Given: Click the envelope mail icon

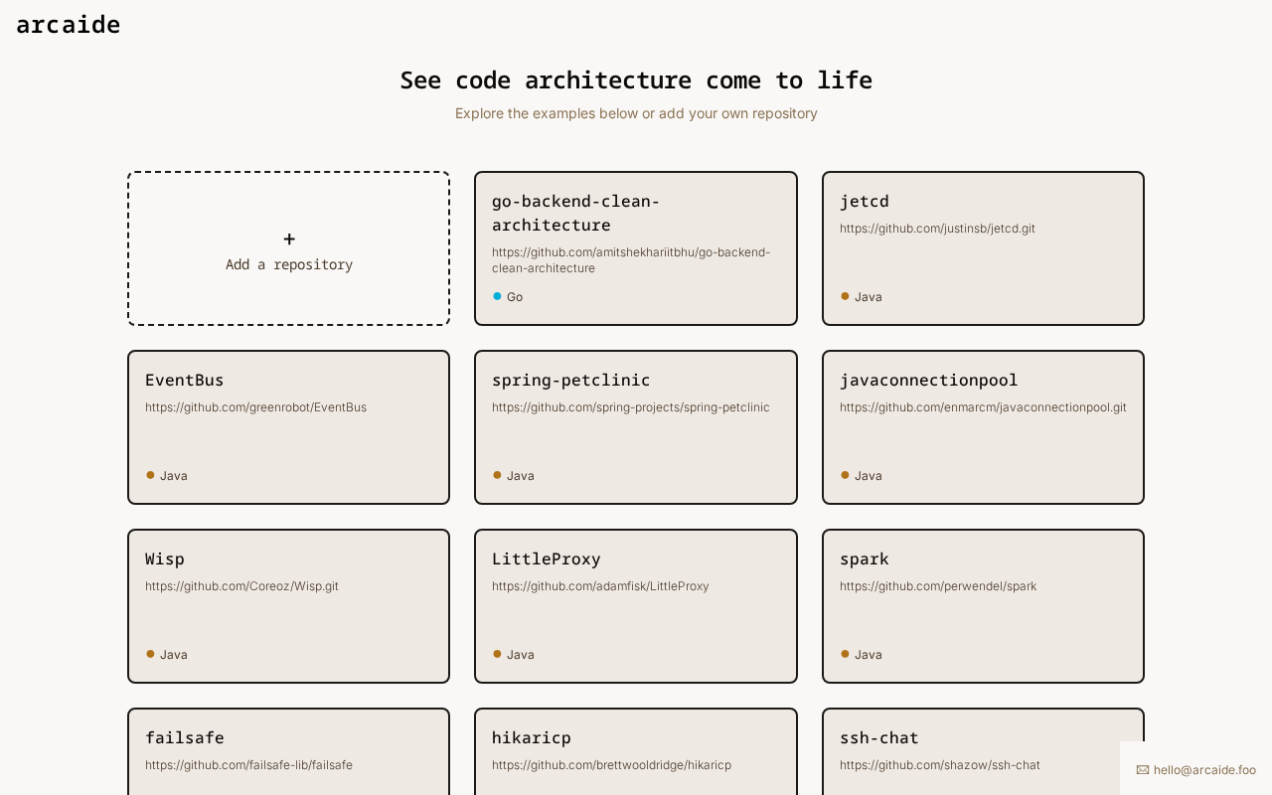Looking at the screenshot, I should point(1143,770).
